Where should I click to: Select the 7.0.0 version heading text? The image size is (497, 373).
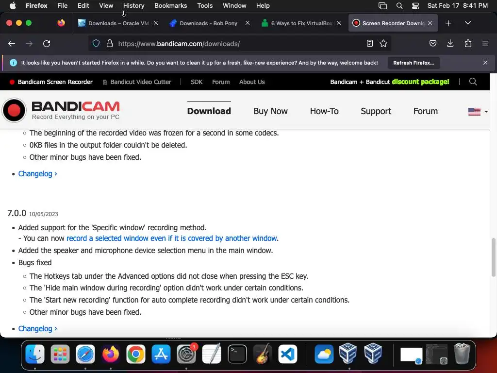click(x=17, y=213)
